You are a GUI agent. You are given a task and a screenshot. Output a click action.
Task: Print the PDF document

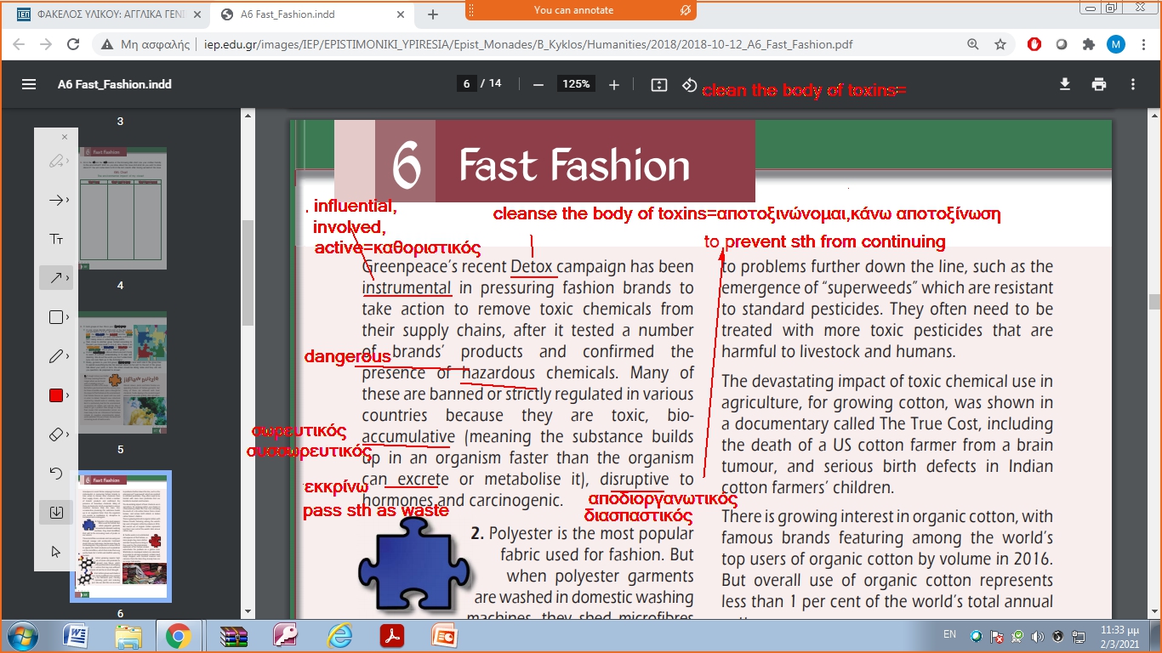point(1099,84)
